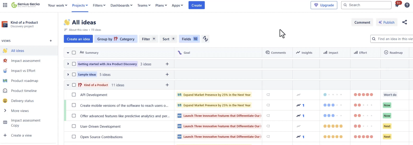
Task: Click Create an idea button
Action: tap(78, 39)
